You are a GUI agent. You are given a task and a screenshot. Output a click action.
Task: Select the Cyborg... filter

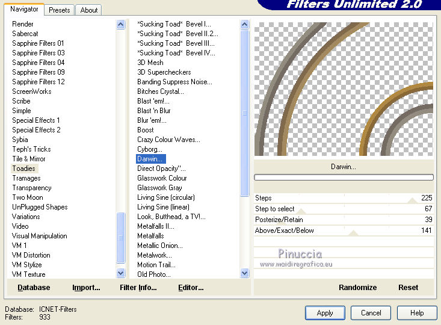[x=150, y=149]
